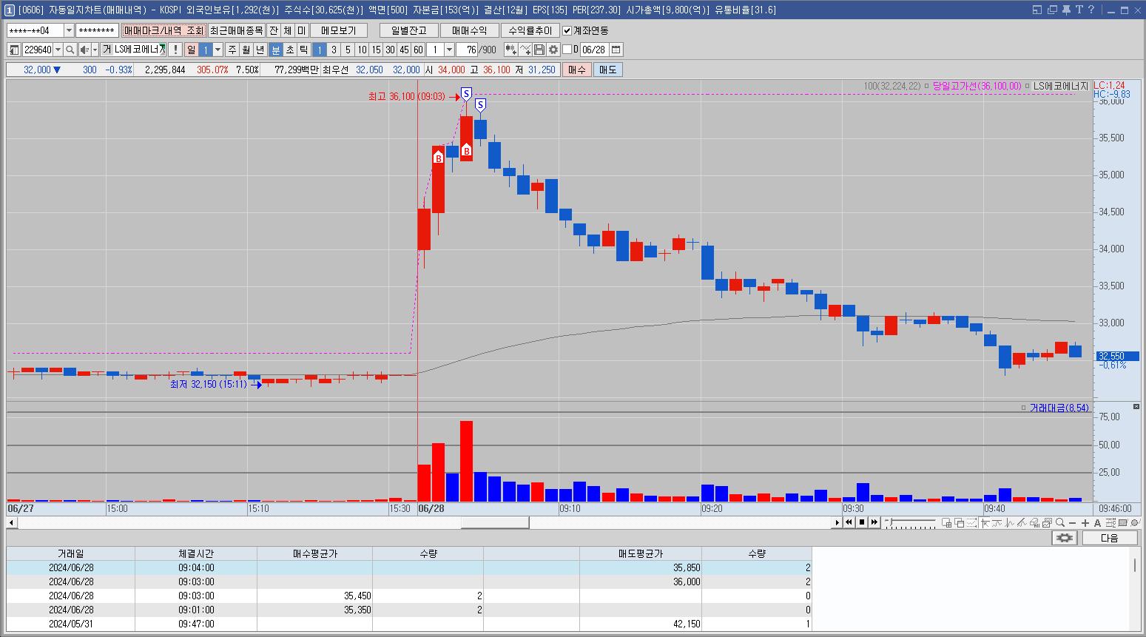Click the gear settings button above the trade table
1146x637 pixels.
click(x=1065, y=538)
